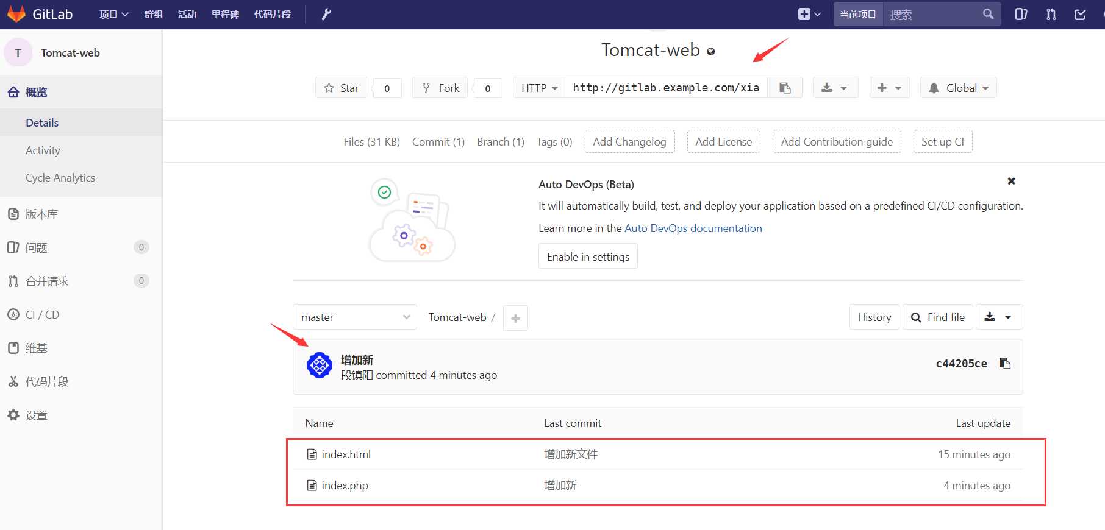Click the repository URL field
Screen dimensions: 1105x530
666,88
